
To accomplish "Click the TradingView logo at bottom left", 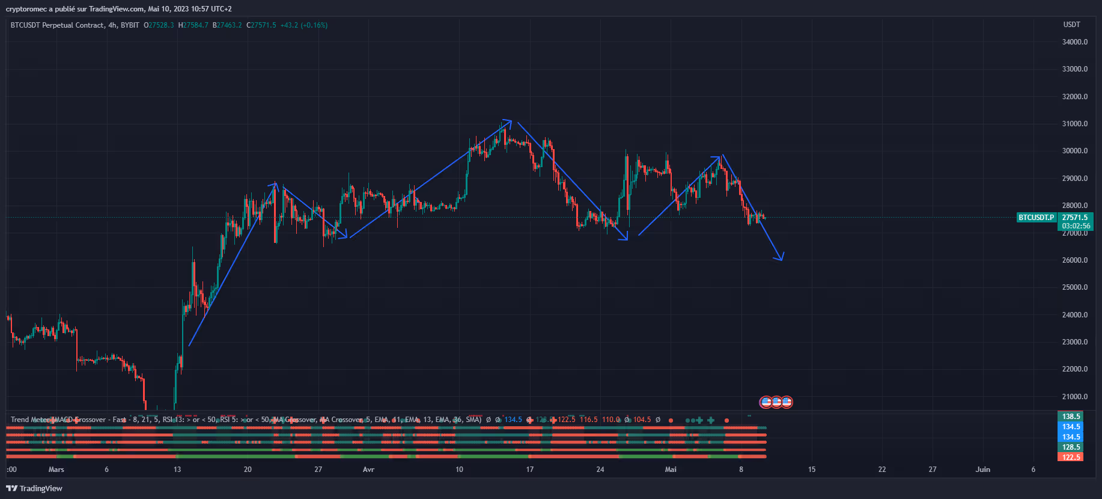I will point(34,488).
